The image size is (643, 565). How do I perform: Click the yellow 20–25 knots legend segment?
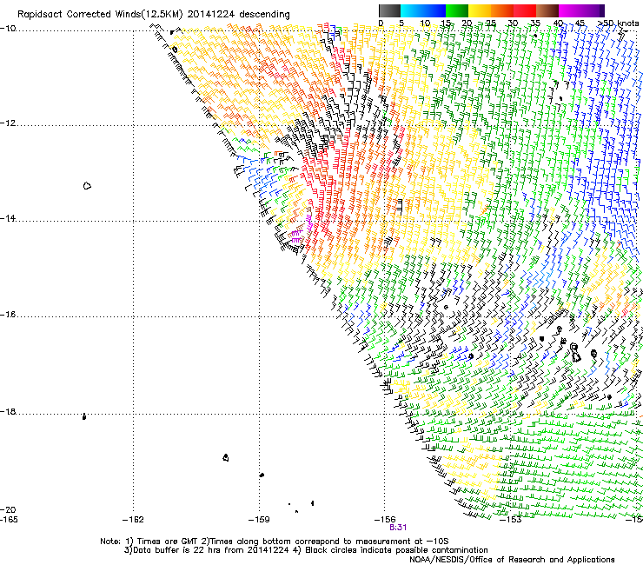point(480,10)
